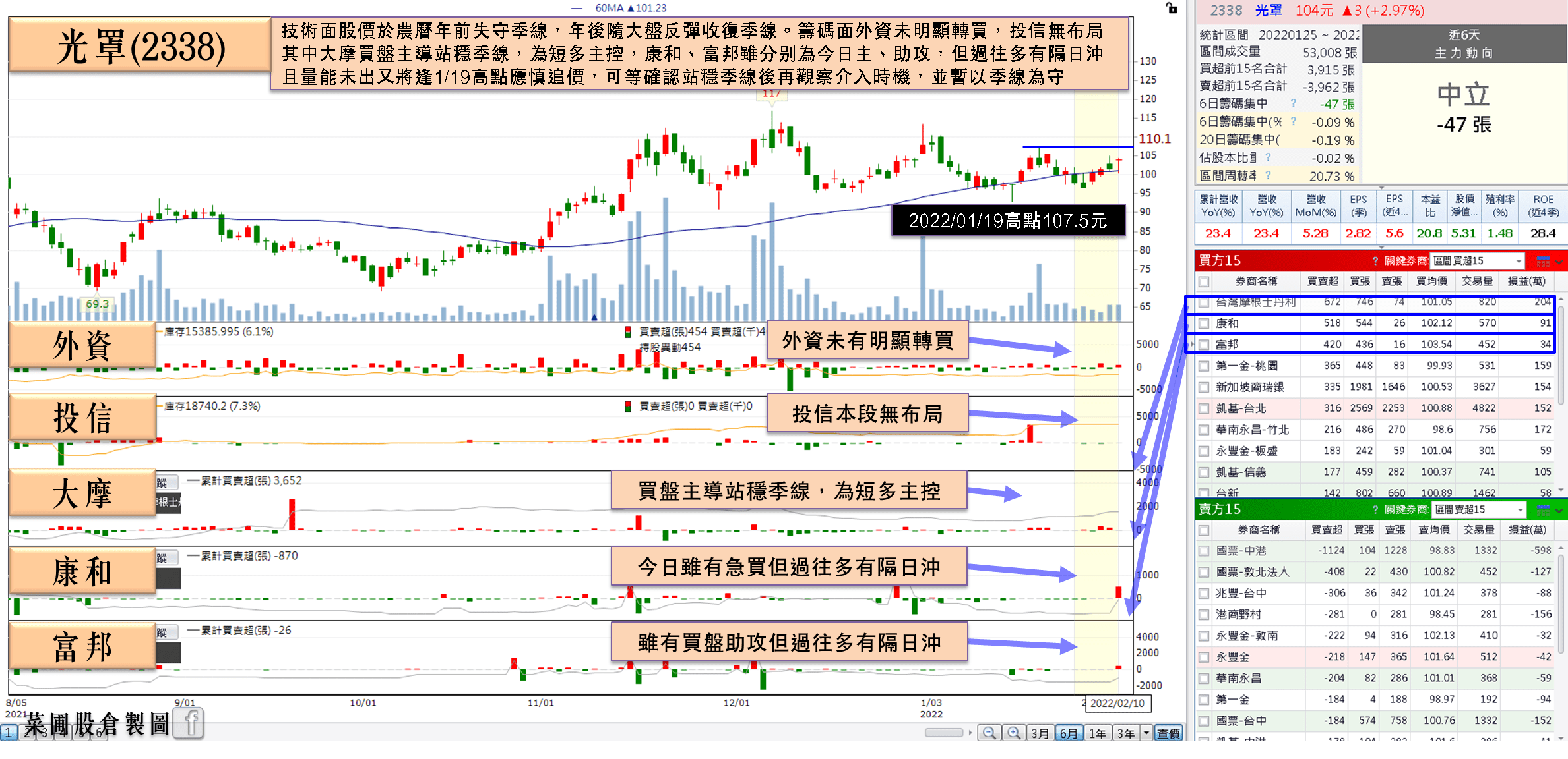The width and height of the screenshot is (1568, 759).
Task: Select the 1年 range tab
Action: coord(1098,733)
